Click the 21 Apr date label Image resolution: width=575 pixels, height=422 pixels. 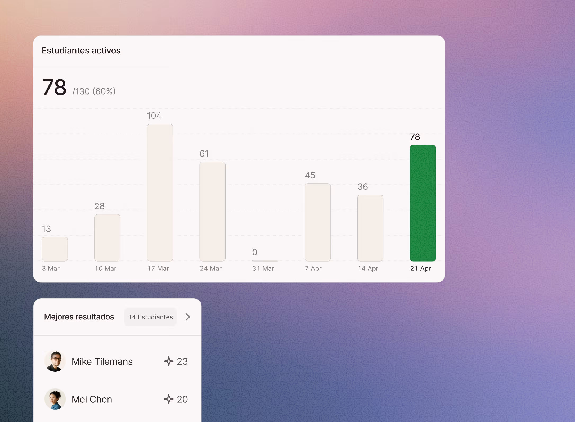pos(420,268)
